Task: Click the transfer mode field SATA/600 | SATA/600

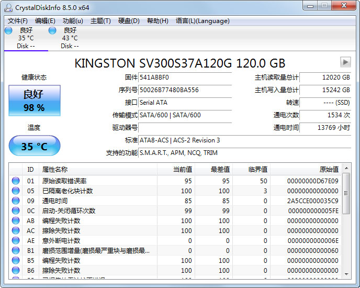Action: (x=185, y=115)
